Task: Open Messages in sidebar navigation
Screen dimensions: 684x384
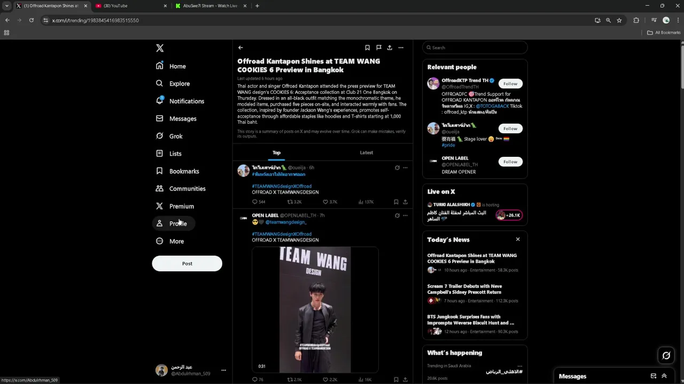Action: pyautogui.click(x=176, y=118)
